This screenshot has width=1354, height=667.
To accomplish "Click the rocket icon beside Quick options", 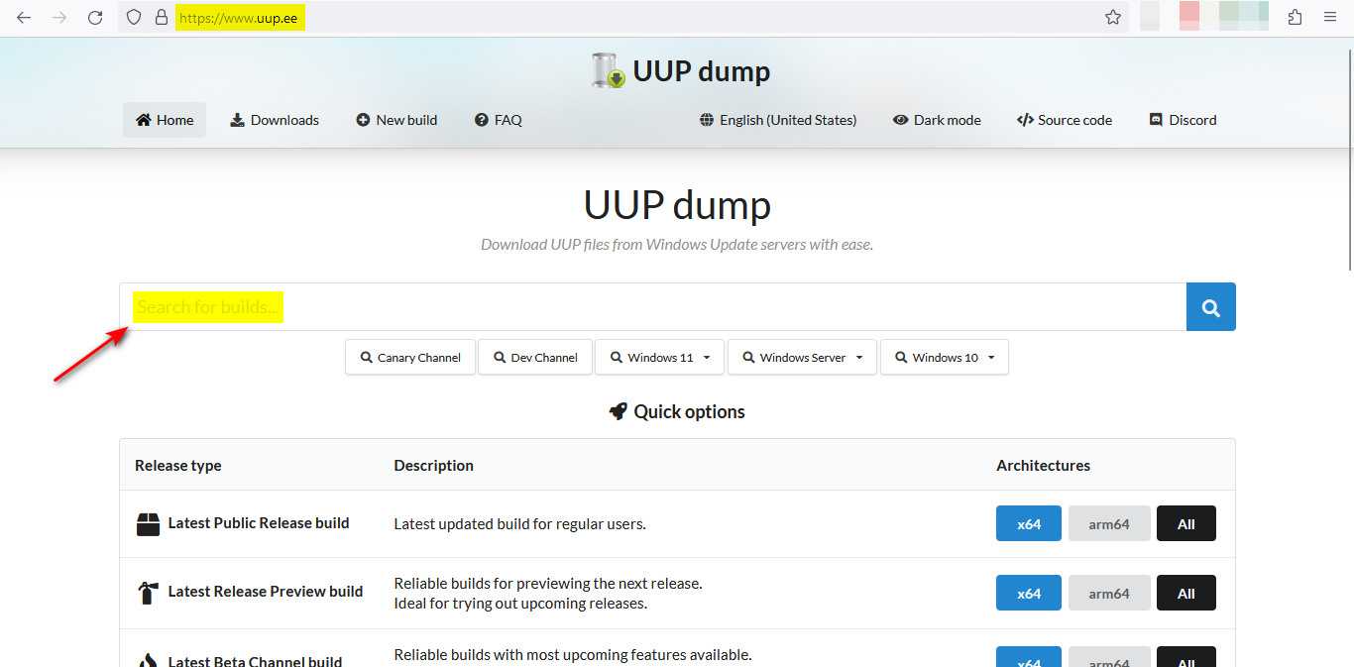I will coord(619,412).
